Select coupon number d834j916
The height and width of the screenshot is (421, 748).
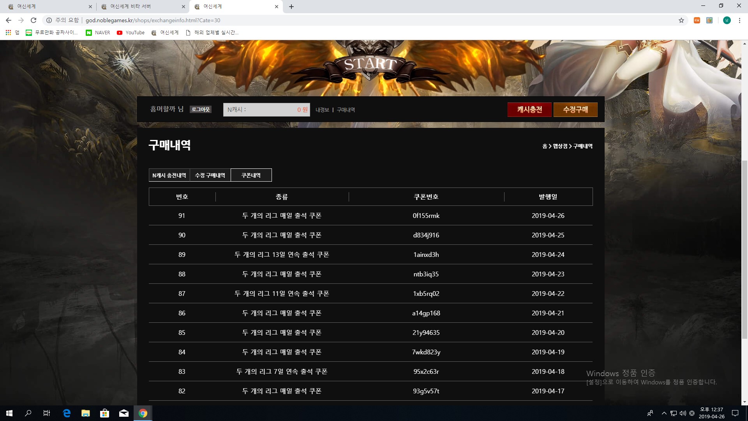426,235
